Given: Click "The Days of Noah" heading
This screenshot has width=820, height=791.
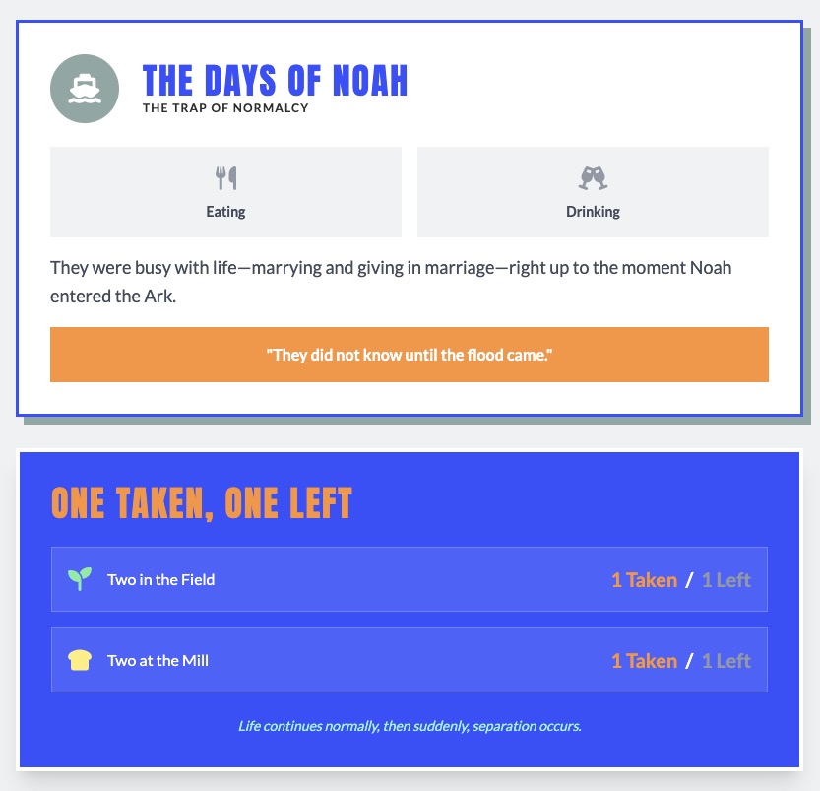Looking at the screenshot, I should [275, 81].
